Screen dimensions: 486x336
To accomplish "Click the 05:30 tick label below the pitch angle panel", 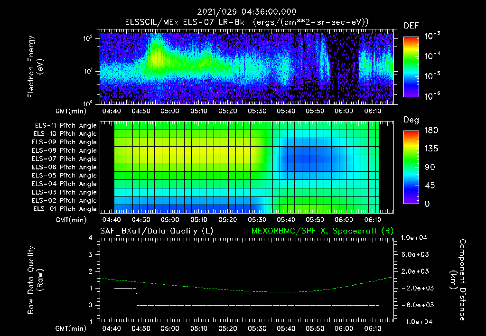I will click(x=257, y=220).
